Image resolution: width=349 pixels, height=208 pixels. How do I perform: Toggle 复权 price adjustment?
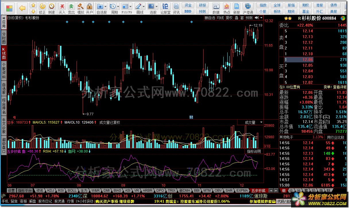(229, 18)
